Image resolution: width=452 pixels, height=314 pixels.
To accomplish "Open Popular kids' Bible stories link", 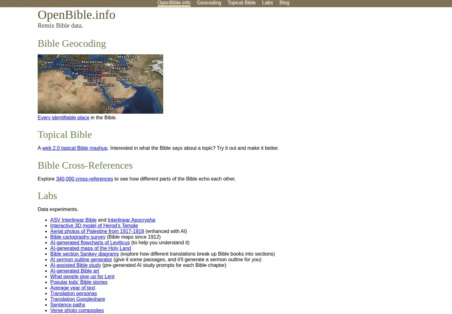I will click(79, 282).
